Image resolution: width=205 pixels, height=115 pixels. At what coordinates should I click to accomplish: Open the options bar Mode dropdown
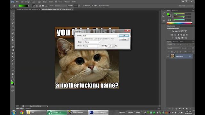coord(61,6)
